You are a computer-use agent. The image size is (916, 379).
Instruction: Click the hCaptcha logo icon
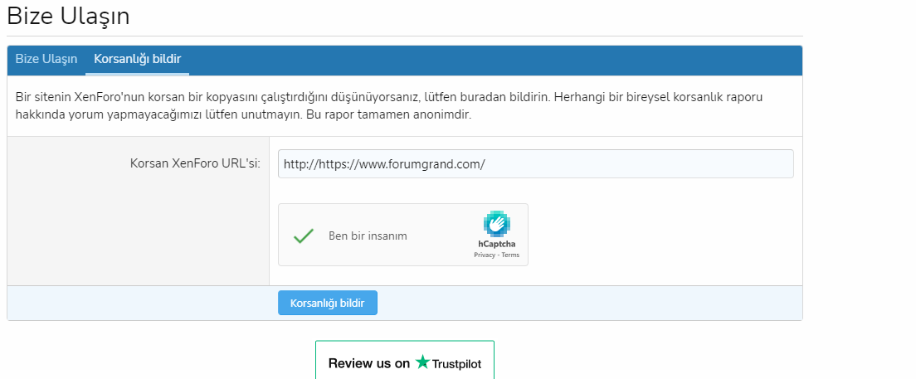(496, 224)
